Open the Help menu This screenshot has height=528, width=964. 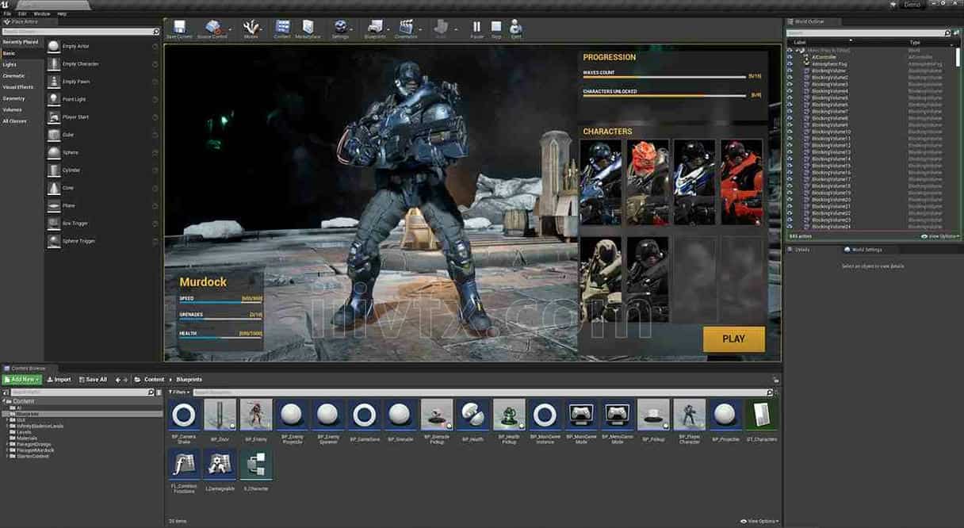coord(62,13)
